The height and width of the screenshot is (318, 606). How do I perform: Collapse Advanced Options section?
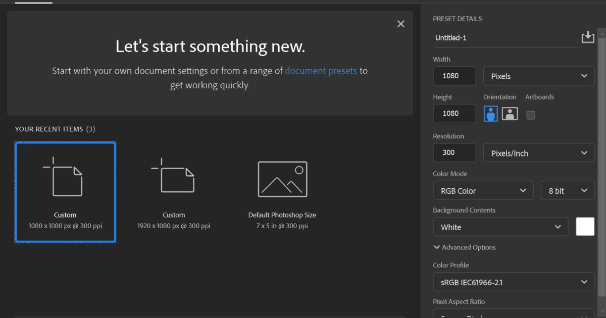465,247
